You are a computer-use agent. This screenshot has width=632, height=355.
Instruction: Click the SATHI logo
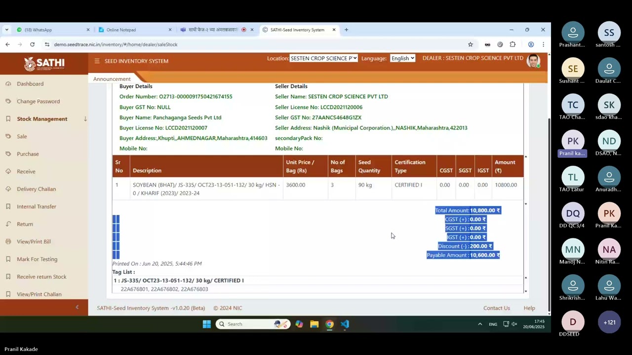[x=44, y=64]
